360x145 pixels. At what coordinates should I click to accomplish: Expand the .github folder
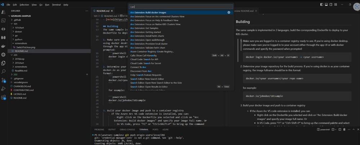pos(17,20)
